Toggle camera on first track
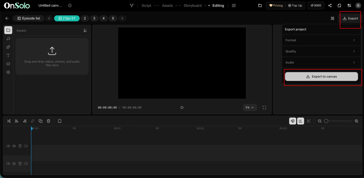 click(26, 146)
